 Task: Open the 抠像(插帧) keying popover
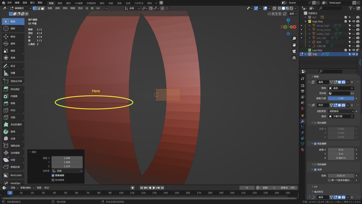click(x=27, y=188)
